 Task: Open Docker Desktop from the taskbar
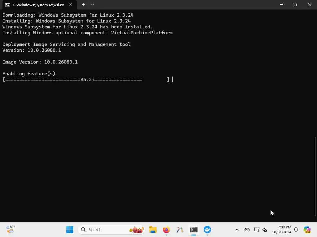click(207, 230)
